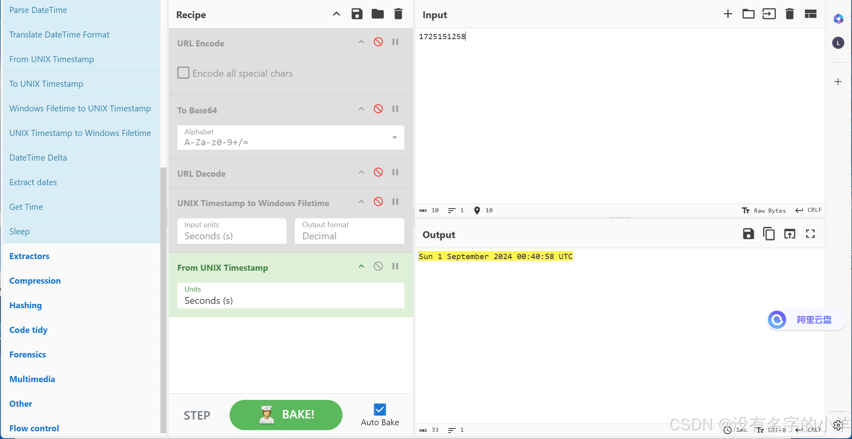Collapse the URL Encode operation

click(361, 42)
